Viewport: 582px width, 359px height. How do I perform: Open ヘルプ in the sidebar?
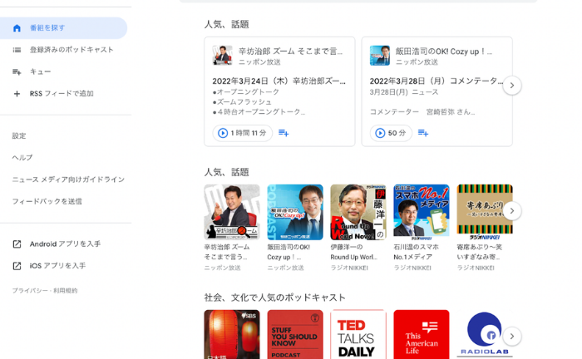coord(22,158)
